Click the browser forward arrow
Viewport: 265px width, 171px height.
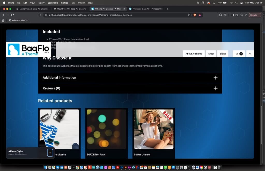8,15
